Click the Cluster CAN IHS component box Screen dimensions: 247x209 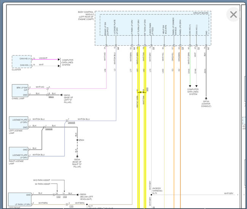point(22,62)
